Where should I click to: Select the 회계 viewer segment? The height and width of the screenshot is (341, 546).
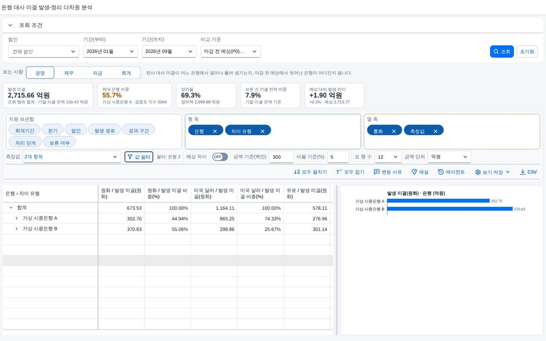pos(126,73)
